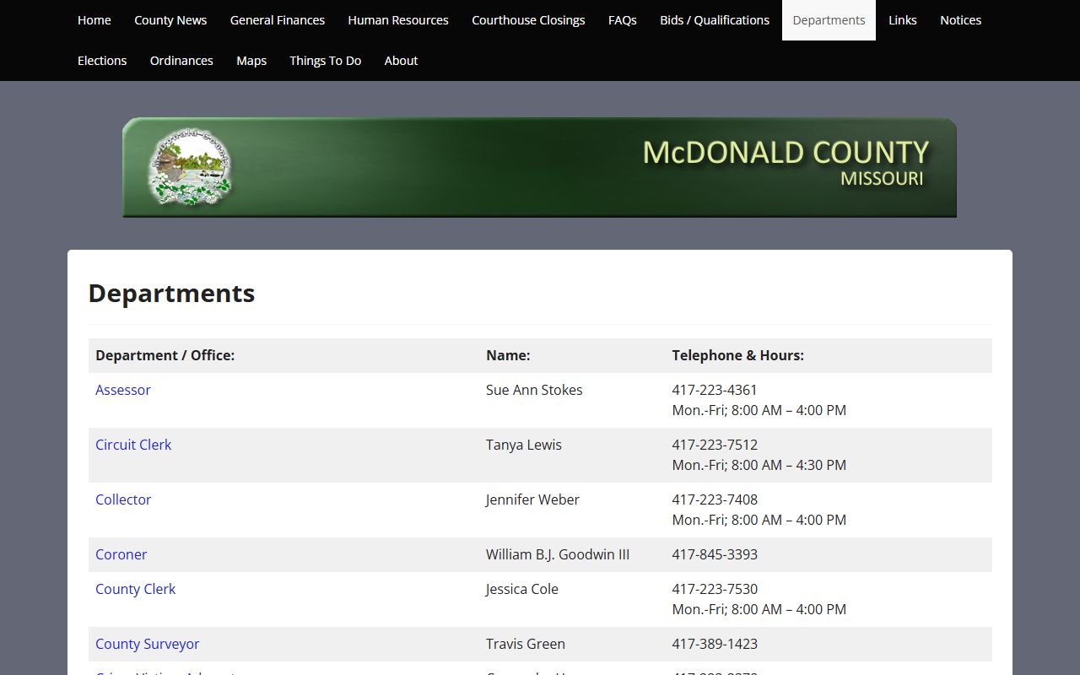
Task: Open the Maps menu item
Action: (251, 61)
